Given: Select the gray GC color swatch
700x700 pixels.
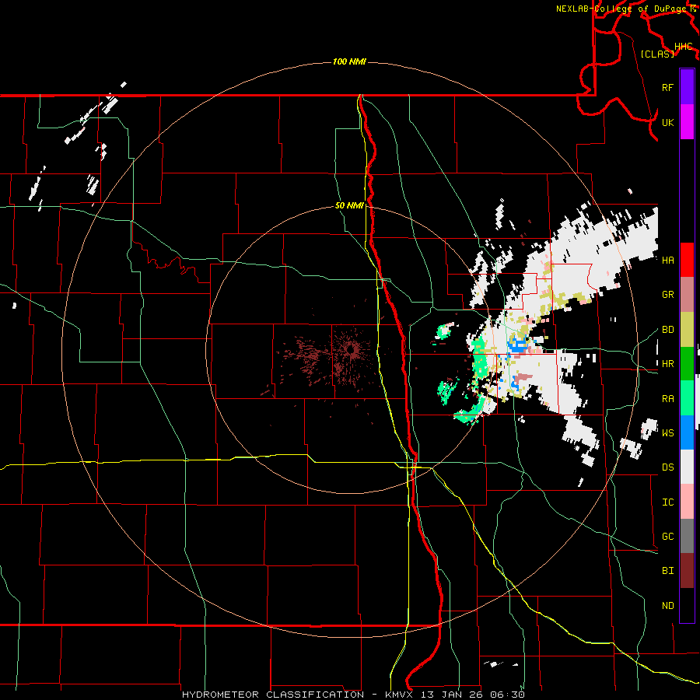Looking at the screenshot, I should [687, 536].
